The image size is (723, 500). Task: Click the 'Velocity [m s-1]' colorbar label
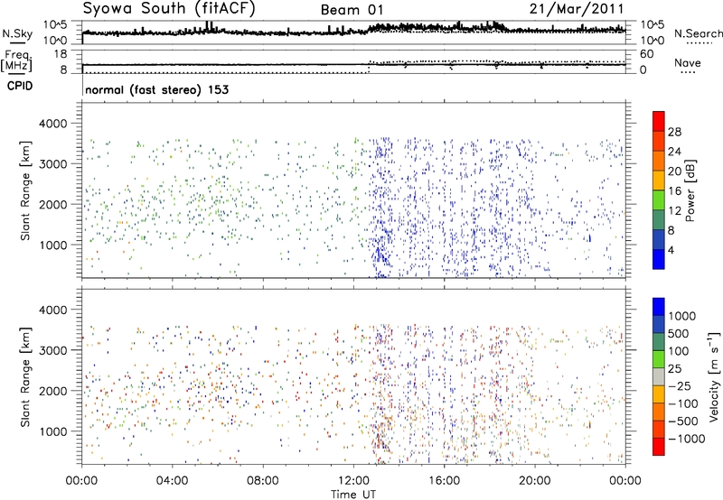[714, 376]
